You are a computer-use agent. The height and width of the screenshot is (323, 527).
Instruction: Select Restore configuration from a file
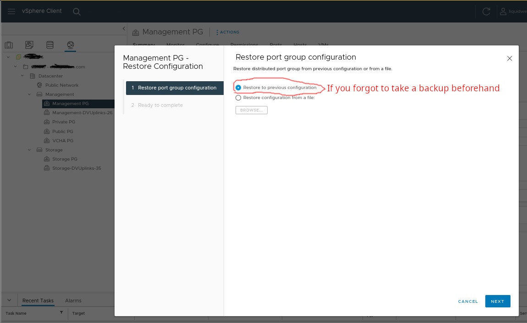(238, 98)
